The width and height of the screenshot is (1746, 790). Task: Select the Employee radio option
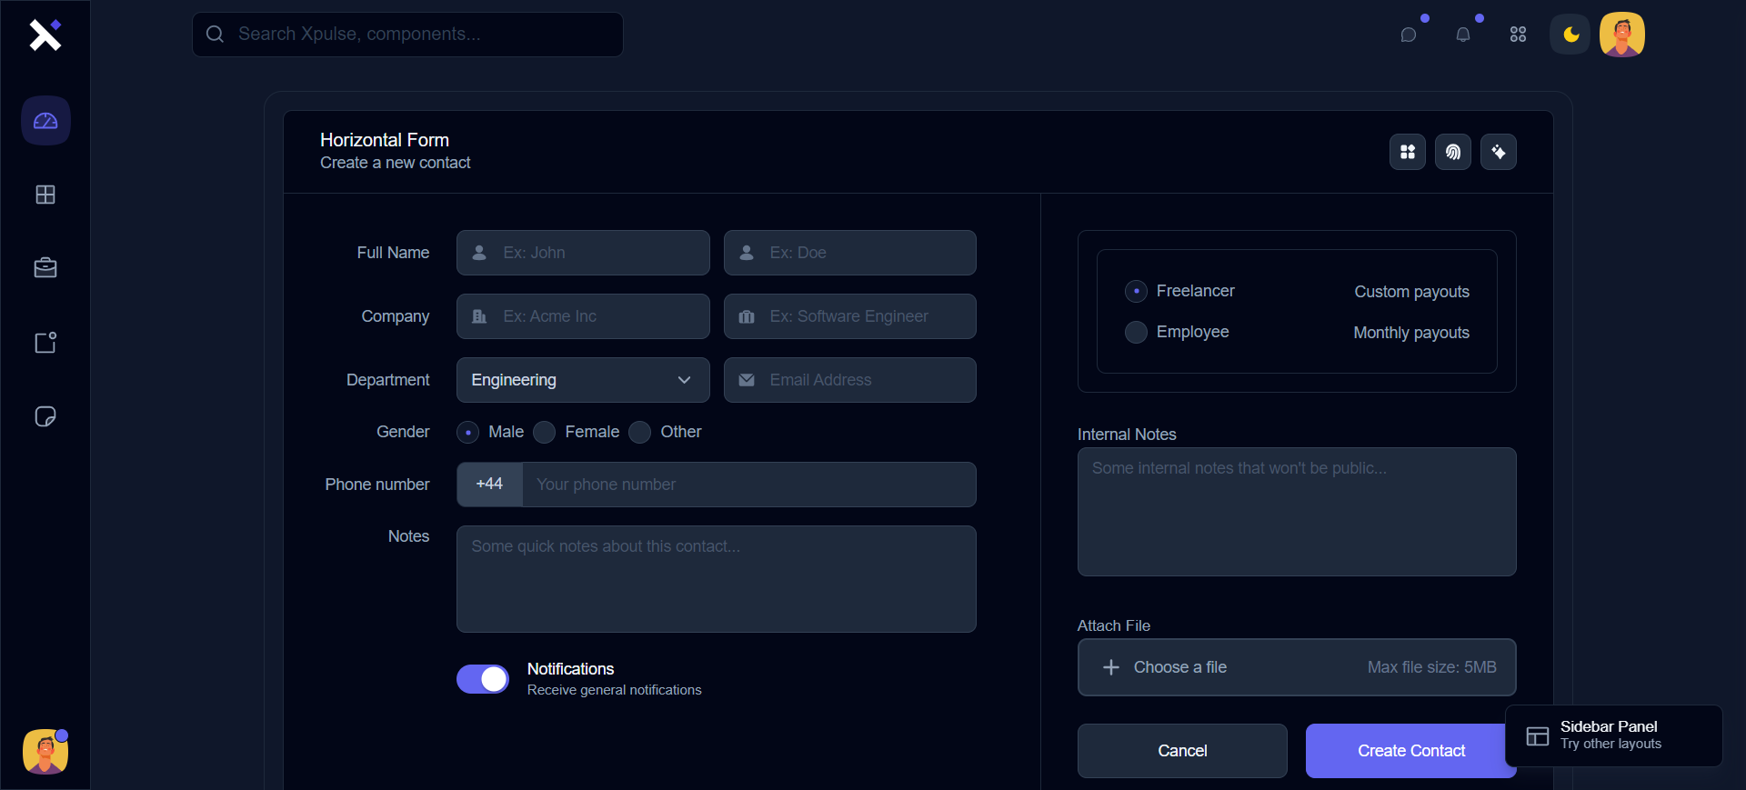click(1136, 333)
